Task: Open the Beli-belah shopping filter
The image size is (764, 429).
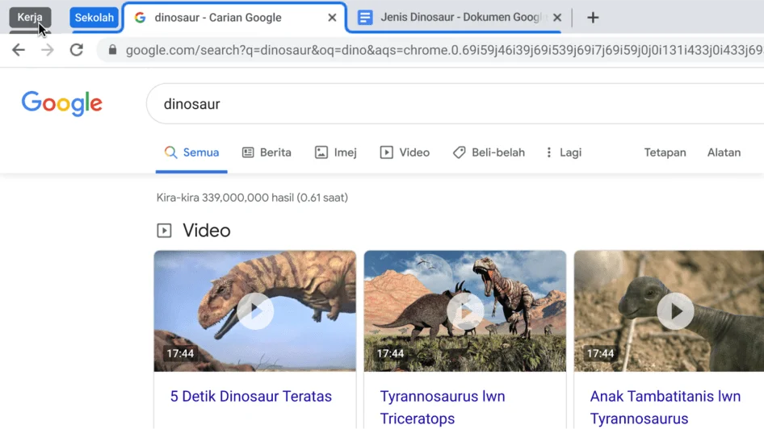Action: point(489,152)
